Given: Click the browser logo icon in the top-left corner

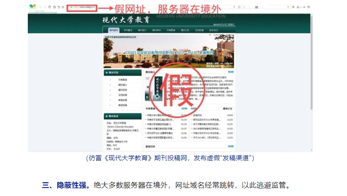Looking at the screenshot, I should pyautogui.click(x=32, y=6).
